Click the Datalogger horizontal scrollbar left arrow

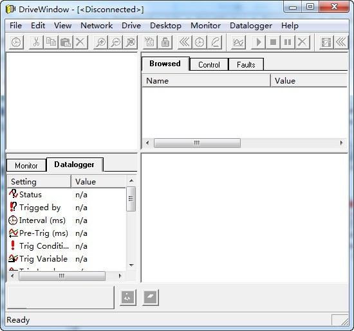tap(12, 276)
